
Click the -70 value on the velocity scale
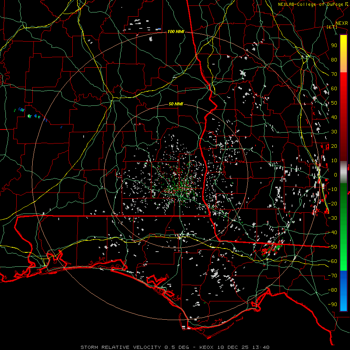[x=332, y=276]
